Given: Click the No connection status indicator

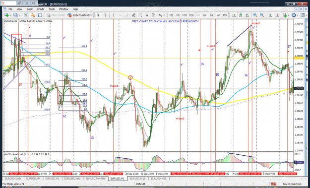Looking at the screenshot, I should coord(292,184).
